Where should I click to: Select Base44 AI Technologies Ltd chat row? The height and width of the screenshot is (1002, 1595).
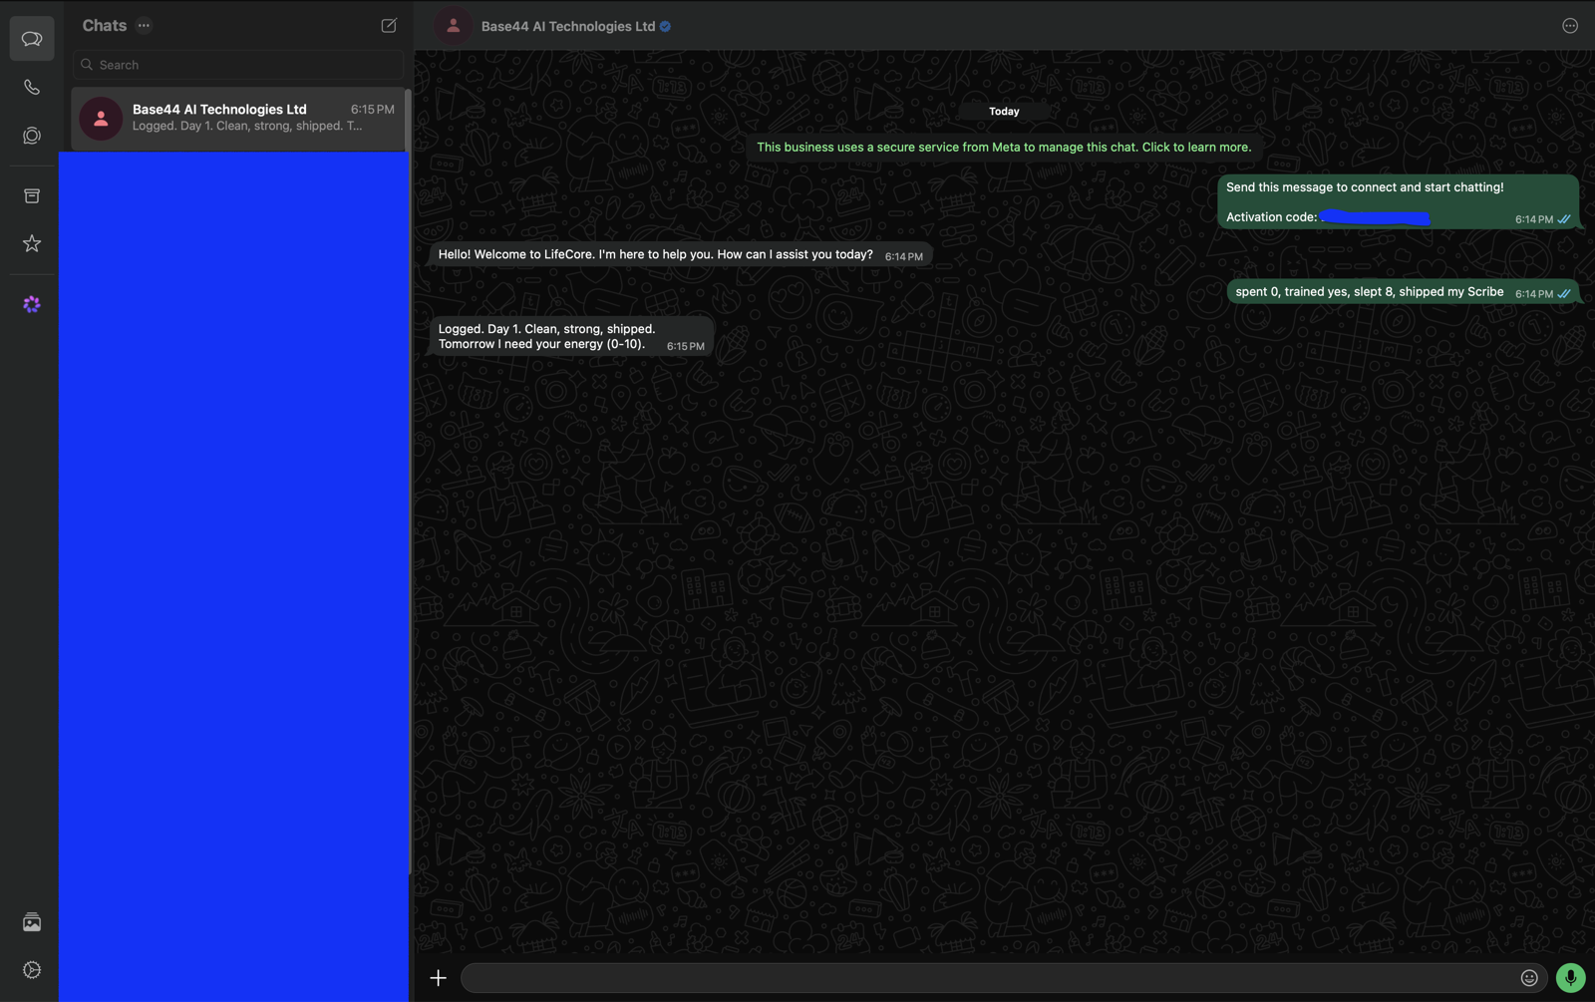pos(238,119)
